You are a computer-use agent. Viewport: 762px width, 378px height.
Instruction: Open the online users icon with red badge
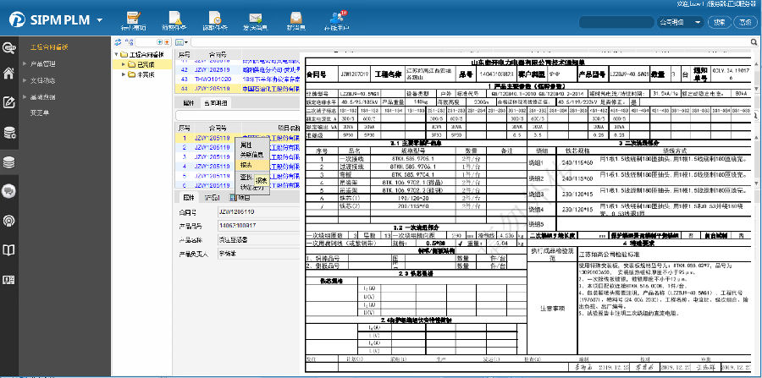click(335, 19)
